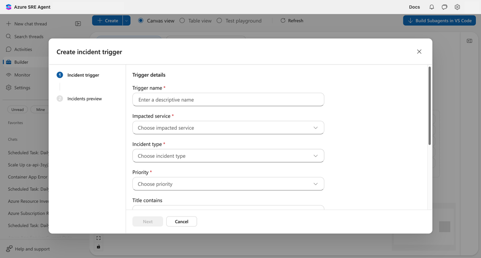Viewport: 481px width, 258px height.
Task: Collapse the chat thread sidebar
Action: tap(78, 23)
